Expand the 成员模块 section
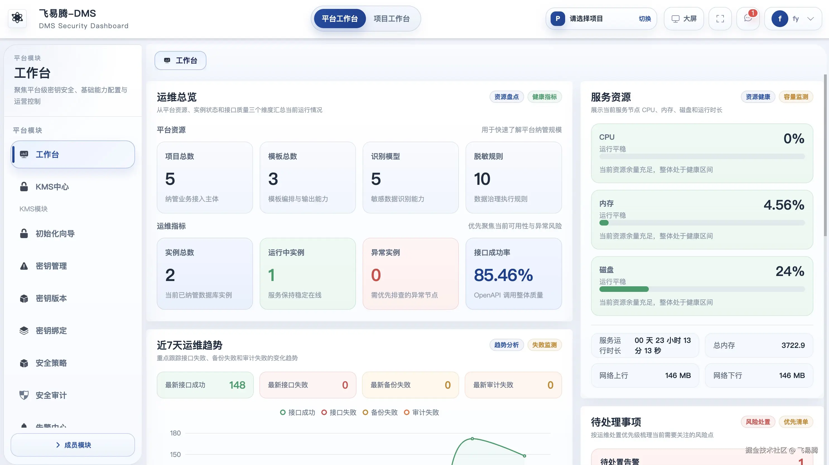Screen dimensions: 829x465 coord(73,445)
